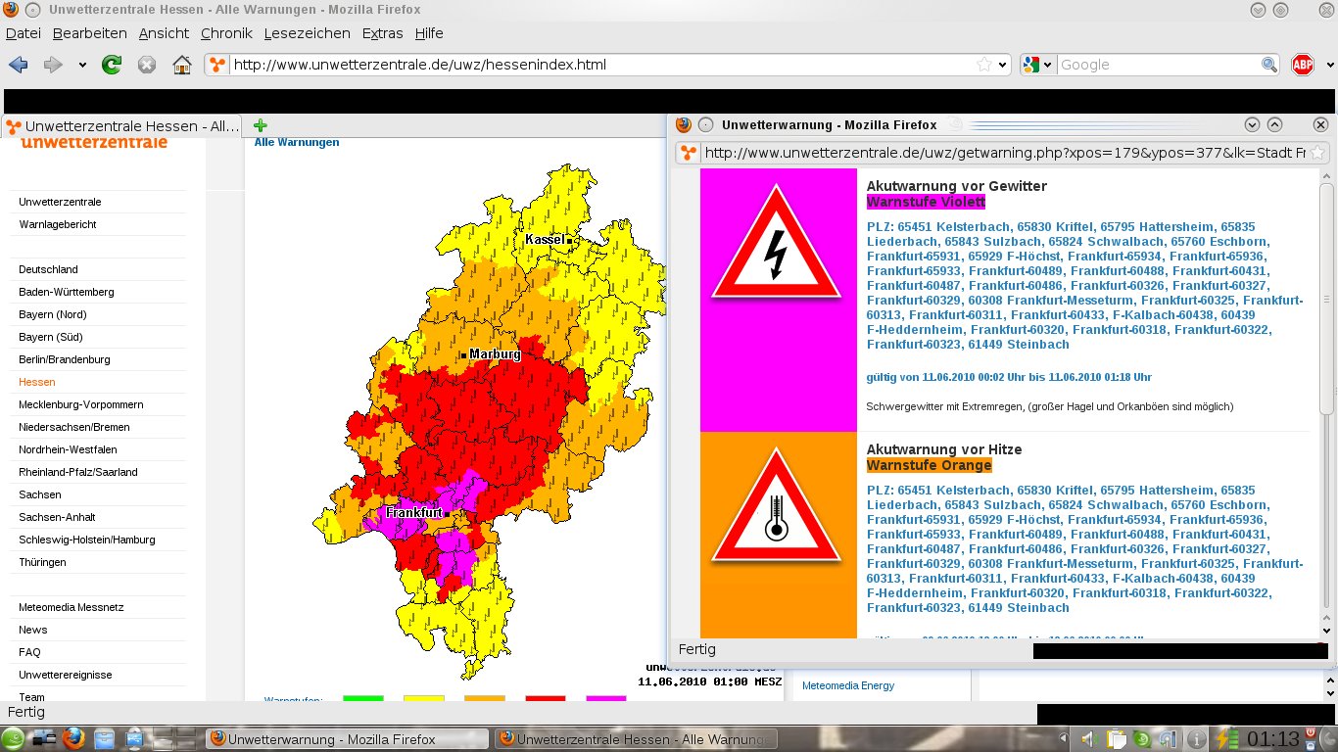Viewport: 1338px width, 752px height.
Task: Open the Ansicht menu
Action: point(164,33)
